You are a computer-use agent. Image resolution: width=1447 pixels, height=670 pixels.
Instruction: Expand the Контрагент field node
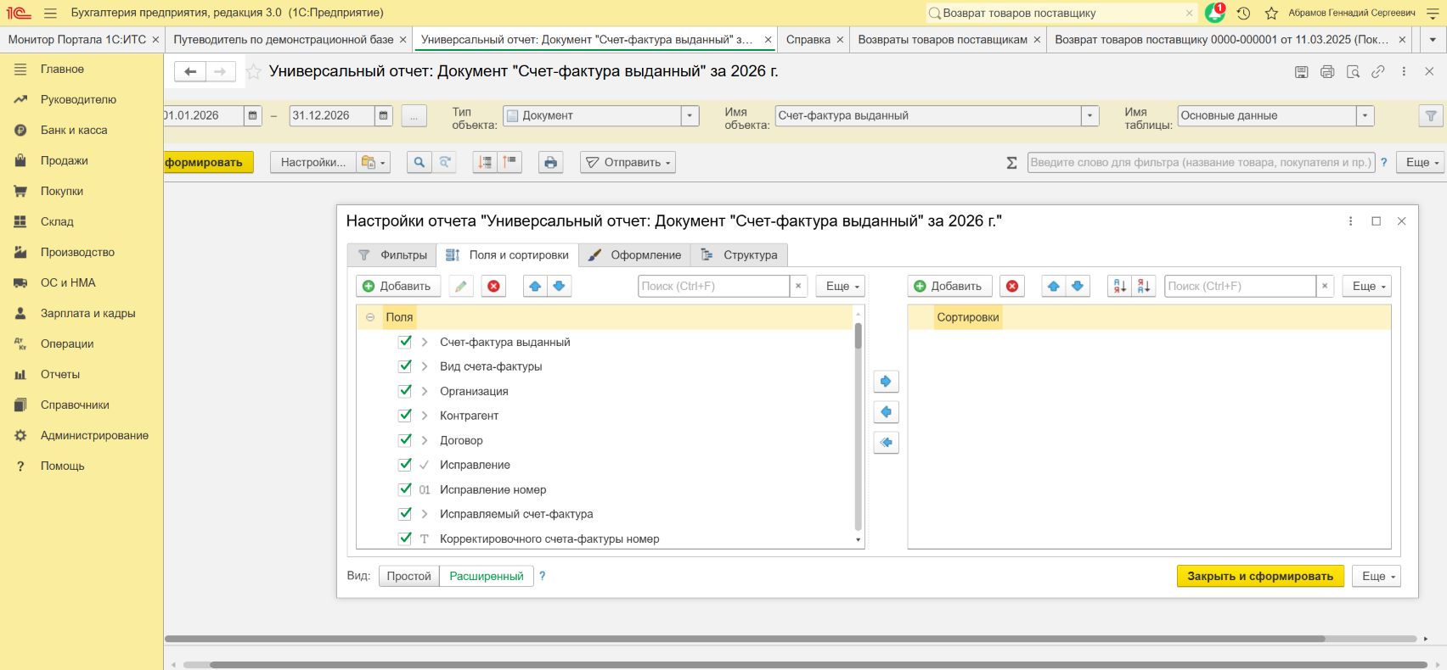425,416
